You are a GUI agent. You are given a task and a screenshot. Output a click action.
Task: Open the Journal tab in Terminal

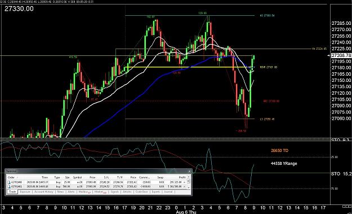(x=168, y=192)
